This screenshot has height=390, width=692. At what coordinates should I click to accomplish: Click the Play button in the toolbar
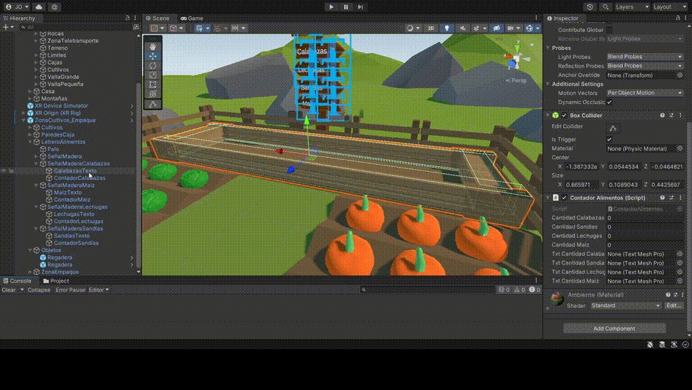coord(331,7)
